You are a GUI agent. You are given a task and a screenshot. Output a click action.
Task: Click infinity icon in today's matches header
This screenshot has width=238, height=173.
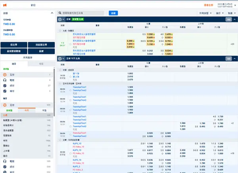click(228, 58)
